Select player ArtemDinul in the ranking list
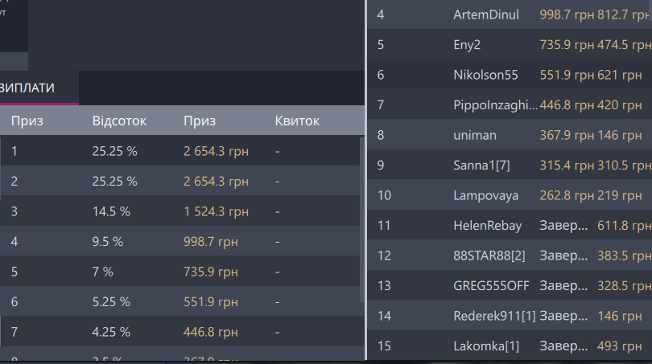 (486, 15)
